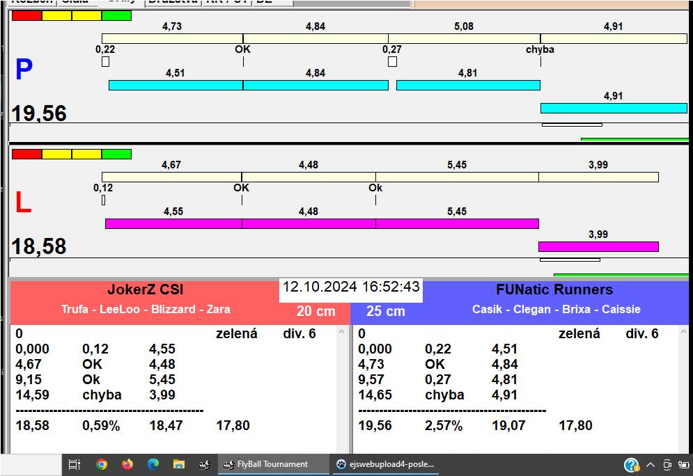Expand the hidden system tray icons chevron
This screenshot has height=476, width=693.
[x=651, y=465]
